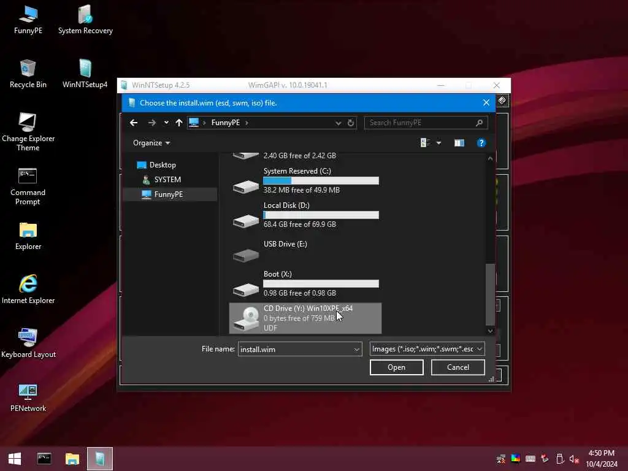The image size is (628, 471).
Task: Expand FunnyPE breadcrumb chevron
Action: coord(247,123)
